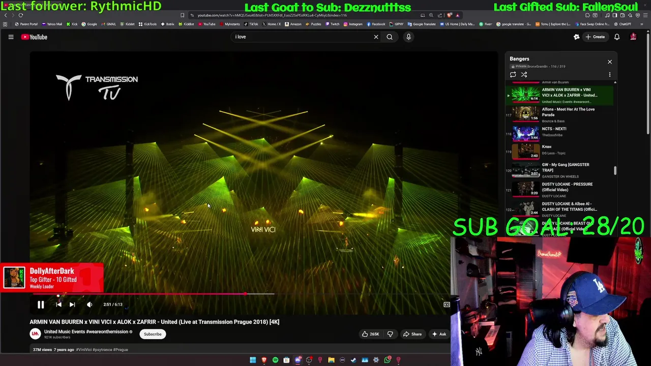Screen dimensions: 651x366
Task: Click the #ViniVici hashtag link
Action: pyautogui.click(x=84, y=350)
